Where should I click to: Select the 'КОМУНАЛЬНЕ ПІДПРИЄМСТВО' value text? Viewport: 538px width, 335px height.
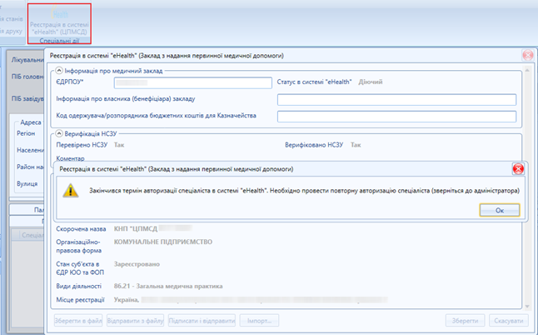[x=163, y=242]
